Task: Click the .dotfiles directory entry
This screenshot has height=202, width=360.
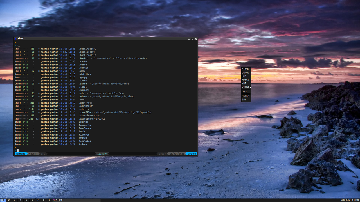Action: click(x=85, y=74)
